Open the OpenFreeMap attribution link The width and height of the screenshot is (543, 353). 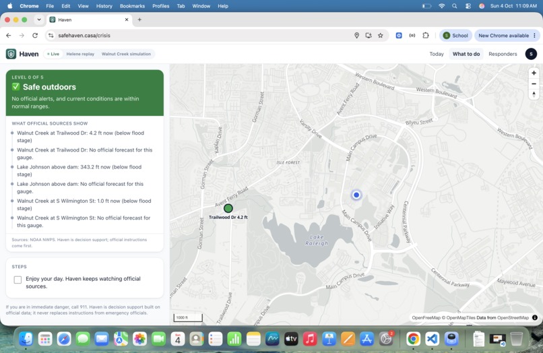pos(426,318)
